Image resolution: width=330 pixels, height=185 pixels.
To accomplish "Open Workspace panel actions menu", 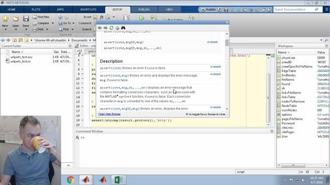I will pyautogui.click(x=326, y=46).
